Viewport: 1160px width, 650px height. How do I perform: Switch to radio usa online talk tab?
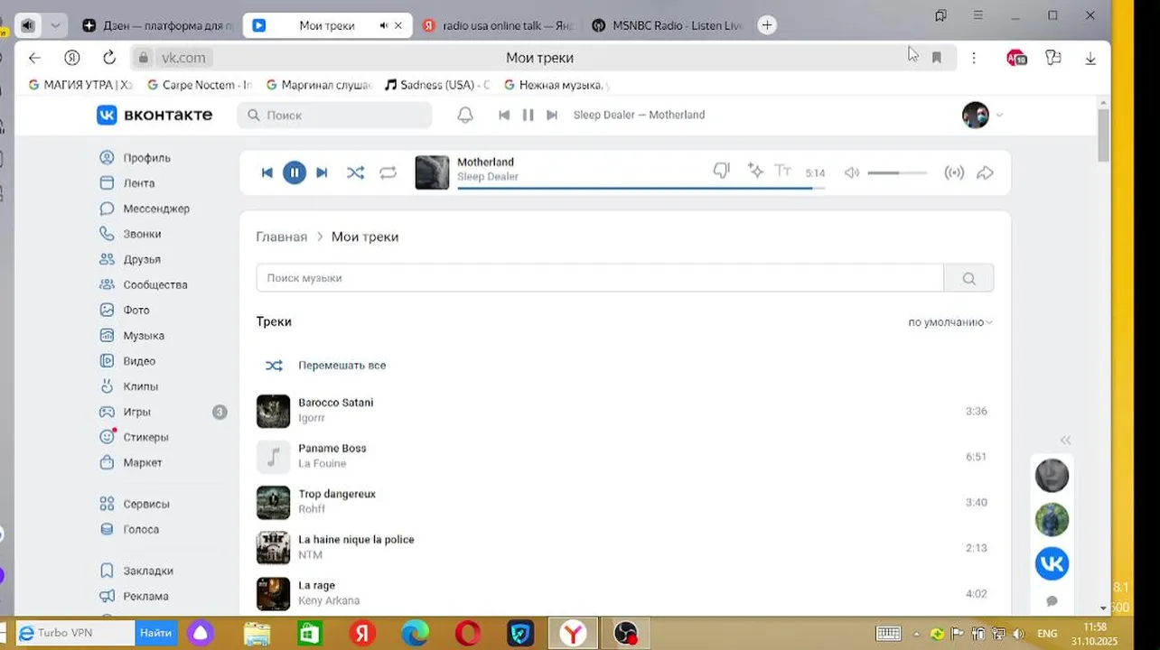pyautogui.click(x=495, y=25)
